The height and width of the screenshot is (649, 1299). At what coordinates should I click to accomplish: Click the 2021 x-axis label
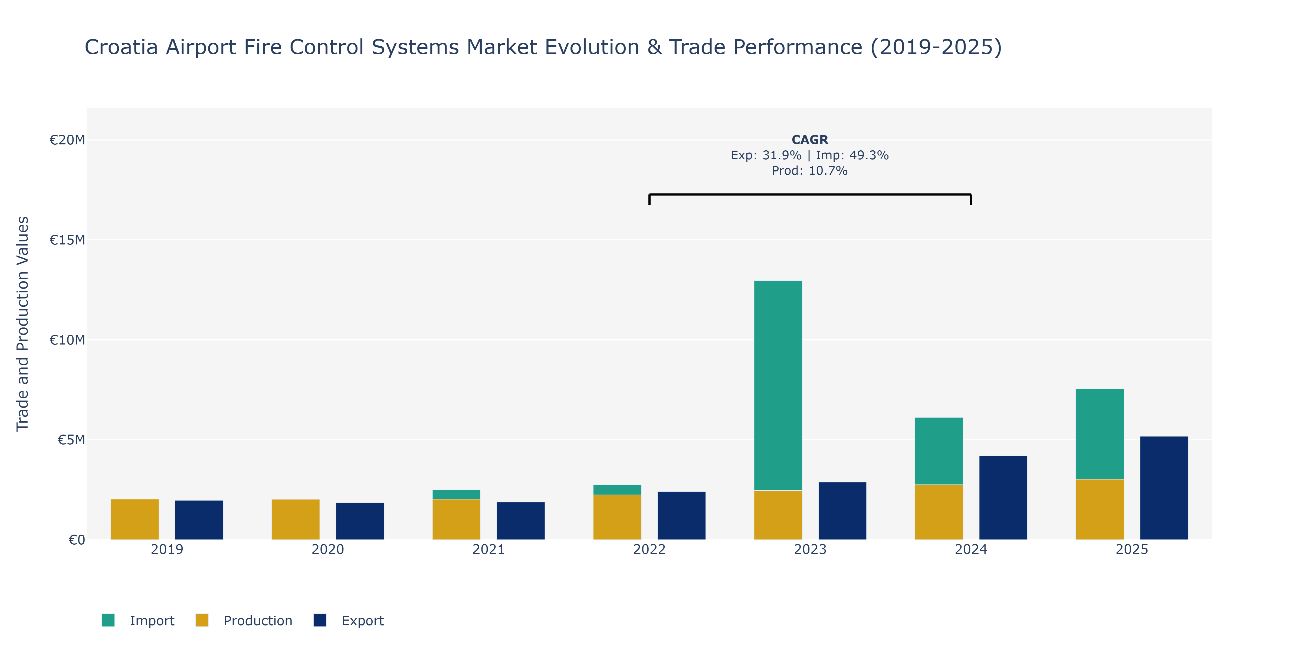pos(489,549)
